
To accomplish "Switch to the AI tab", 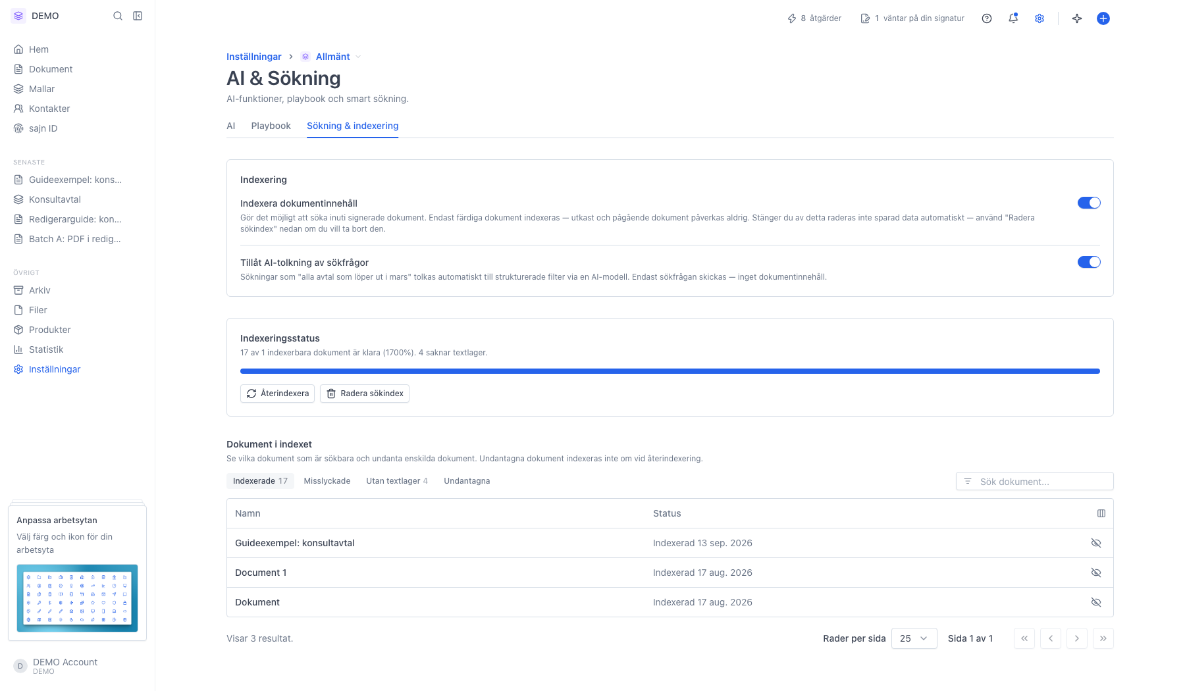I will pos(231,126).
